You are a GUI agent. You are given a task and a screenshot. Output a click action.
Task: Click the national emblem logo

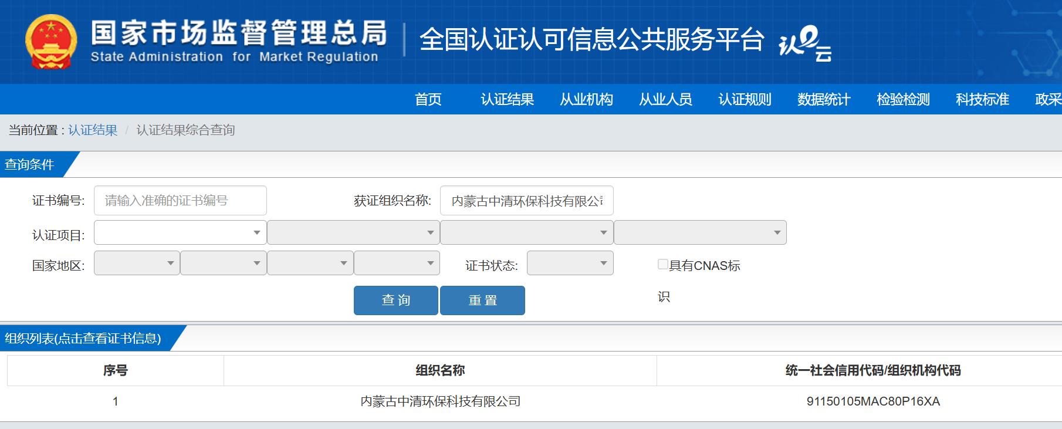click(51, 42)
